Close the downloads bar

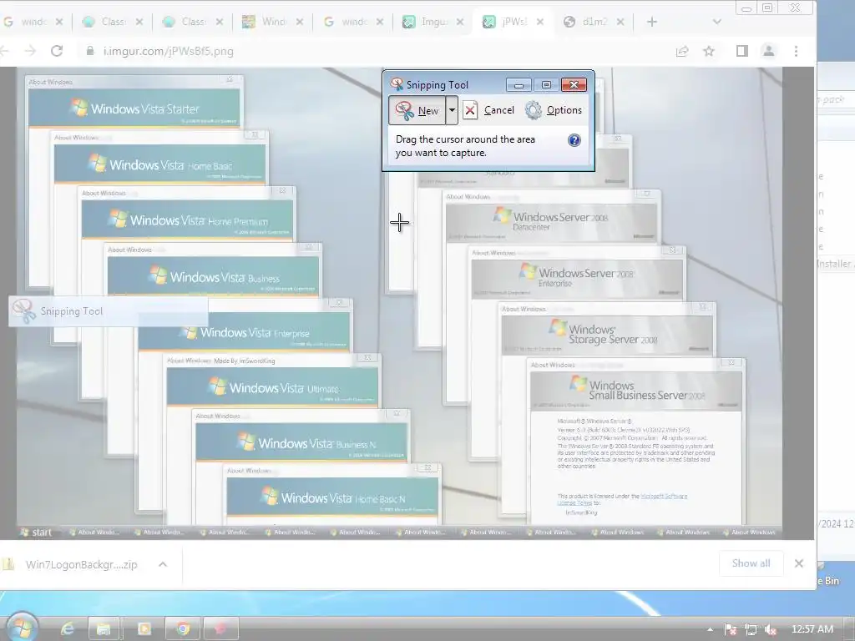[x=799, y=563]
